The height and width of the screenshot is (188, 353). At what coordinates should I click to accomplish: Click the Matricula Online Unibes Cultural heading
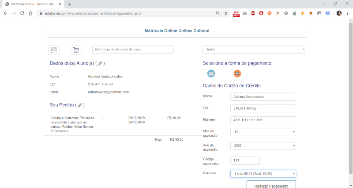click(x=177, y=31)
